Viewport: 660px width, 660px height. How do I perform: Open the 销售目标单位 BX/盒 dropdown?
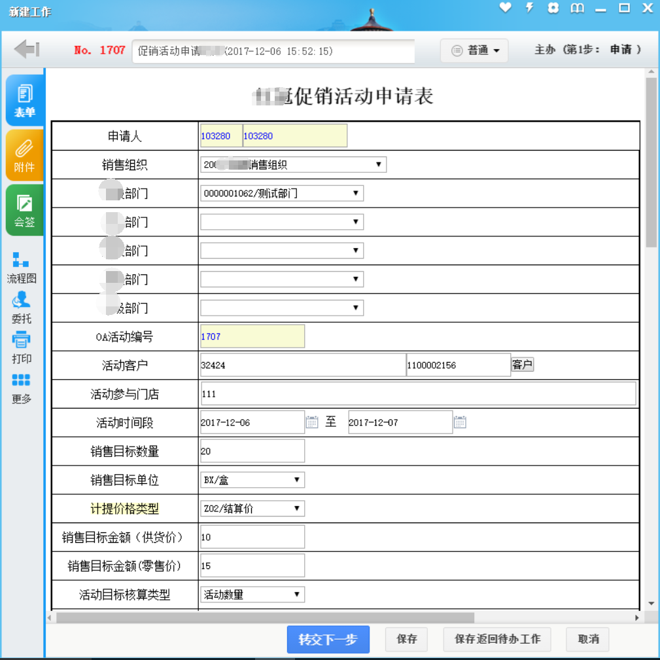point(252,480)
